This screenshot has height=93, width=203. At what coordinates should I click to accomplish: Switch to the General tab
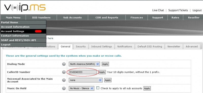click(65, 46)
